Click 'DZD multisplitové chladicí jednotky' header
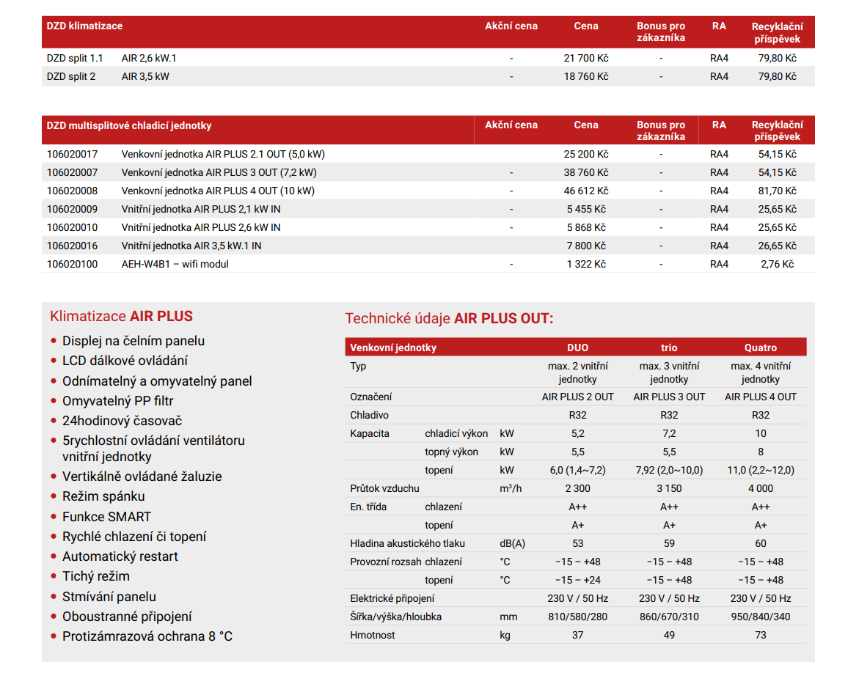859x684 pixels. tap(129, 125)
